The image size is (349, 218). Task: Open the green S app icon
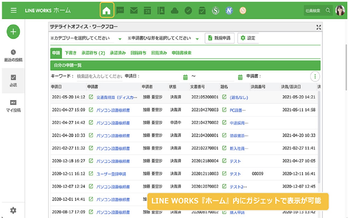tap(216, 11)
